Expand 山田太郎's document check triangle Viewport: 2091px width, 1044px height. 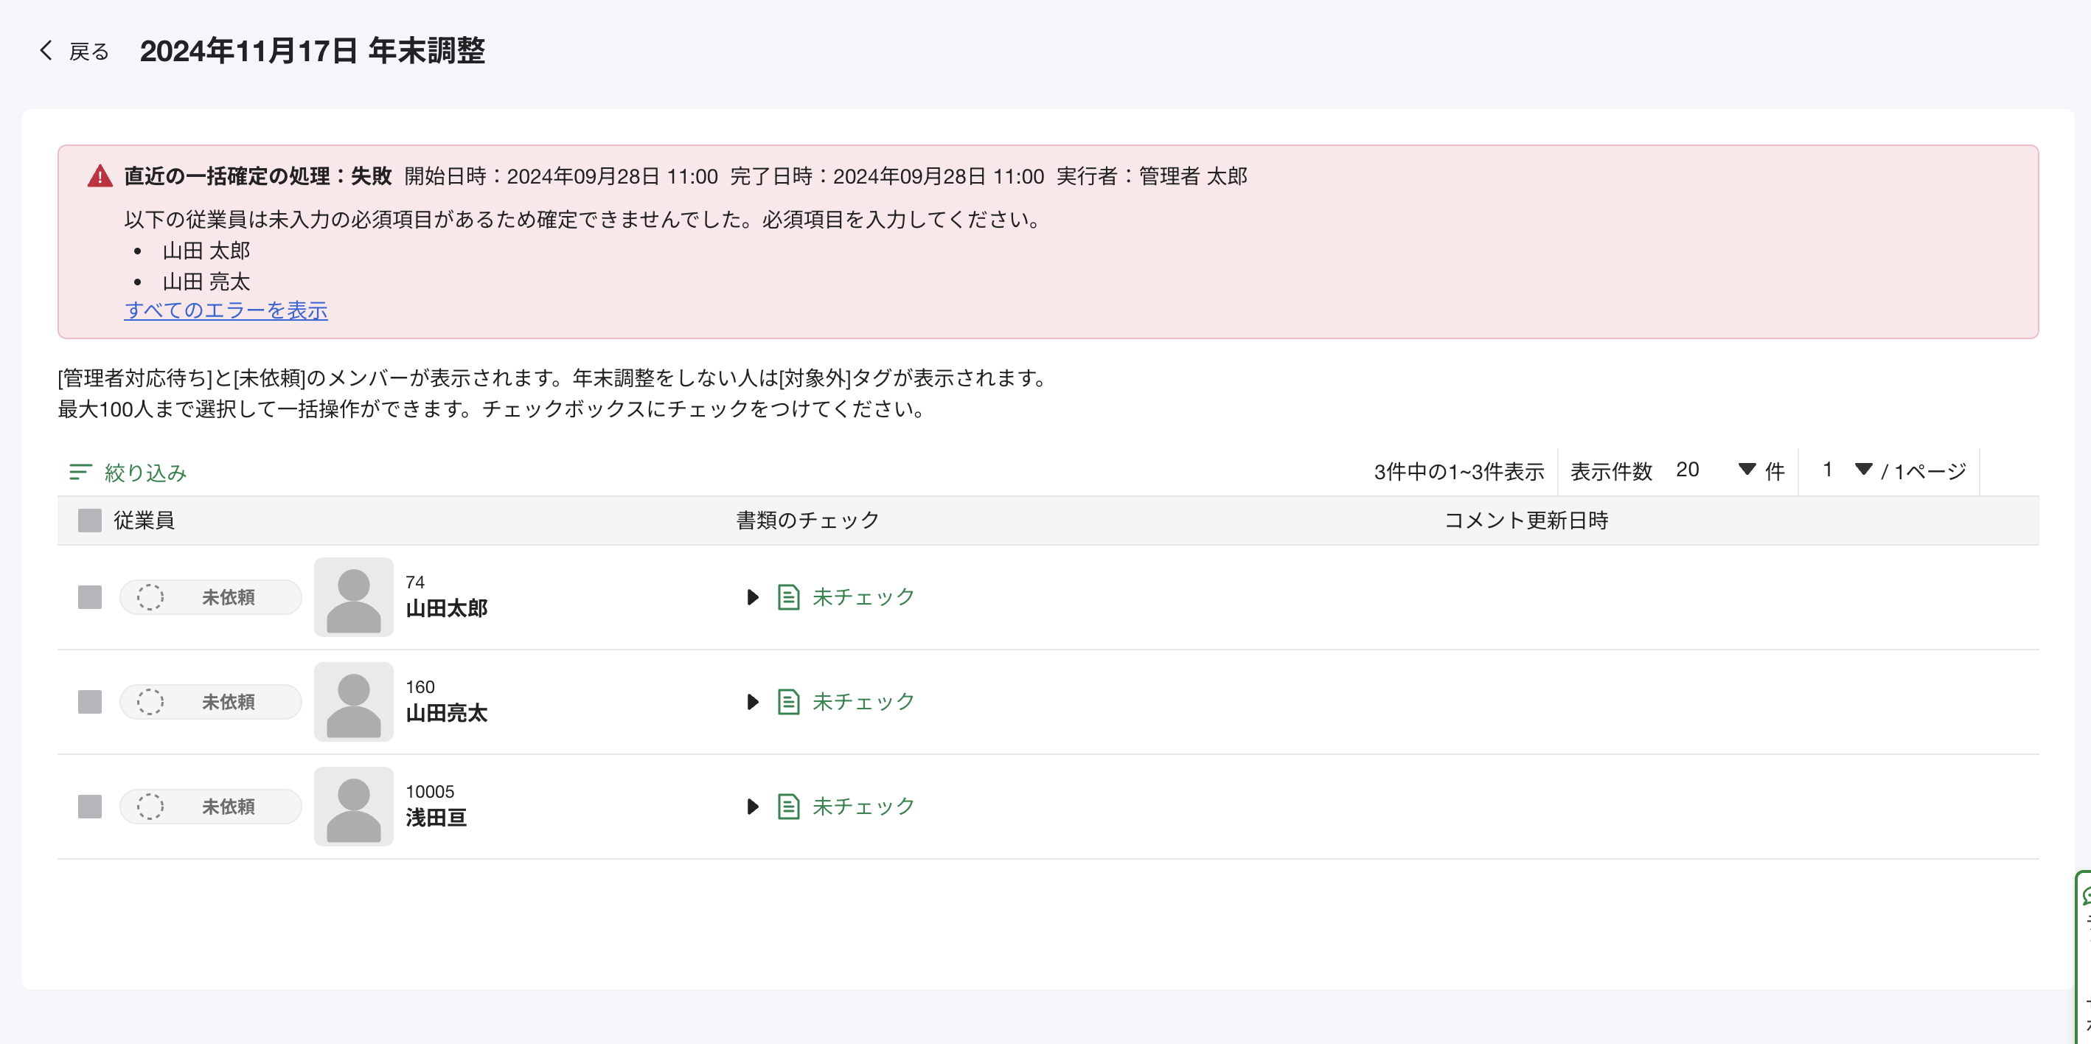tap(751, 596)
